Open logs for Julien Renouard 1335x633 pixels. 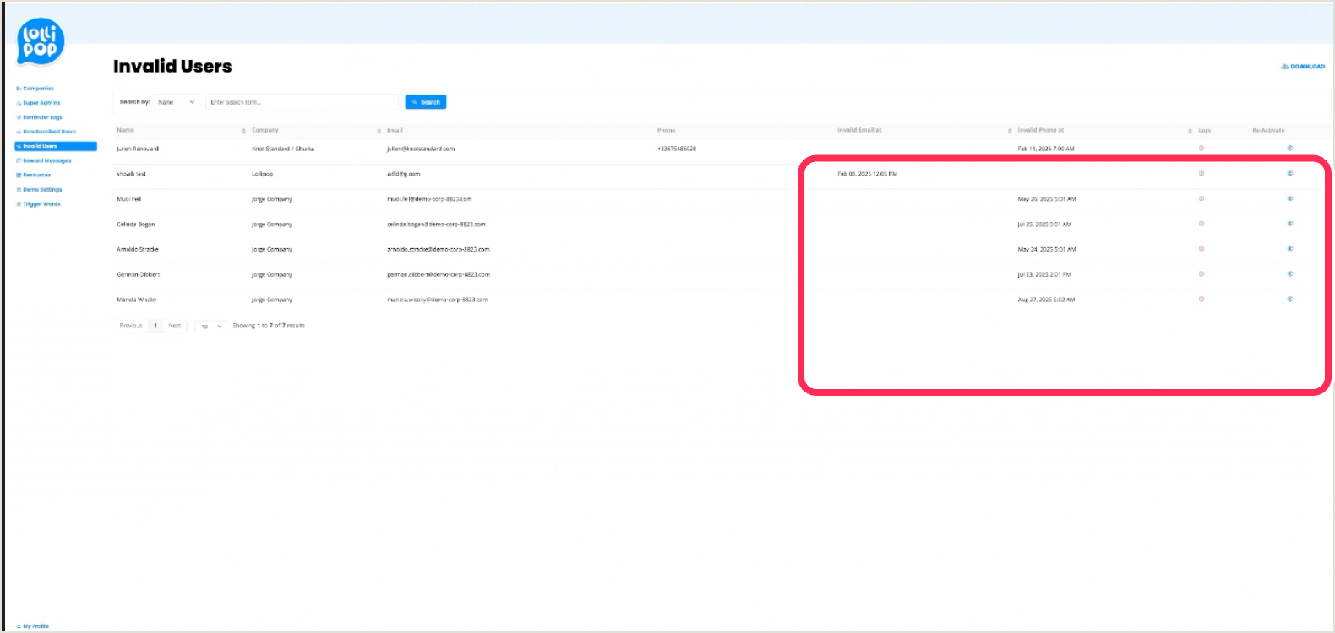pos(1201,149)
